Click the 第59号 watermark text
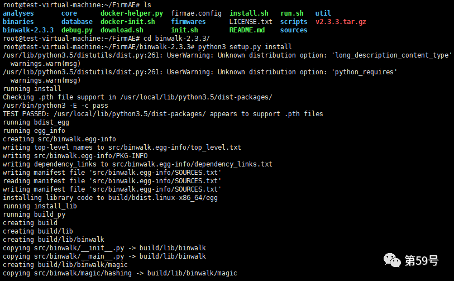Viewport: 454px width, 281px height. pyautogui.click(x=421, y=260)
